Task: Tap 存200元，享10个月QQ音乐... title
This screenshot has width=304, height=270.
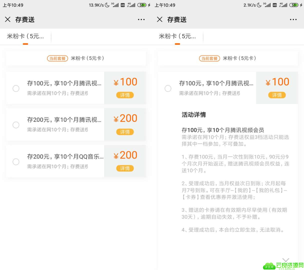Action: coord(65,156)
